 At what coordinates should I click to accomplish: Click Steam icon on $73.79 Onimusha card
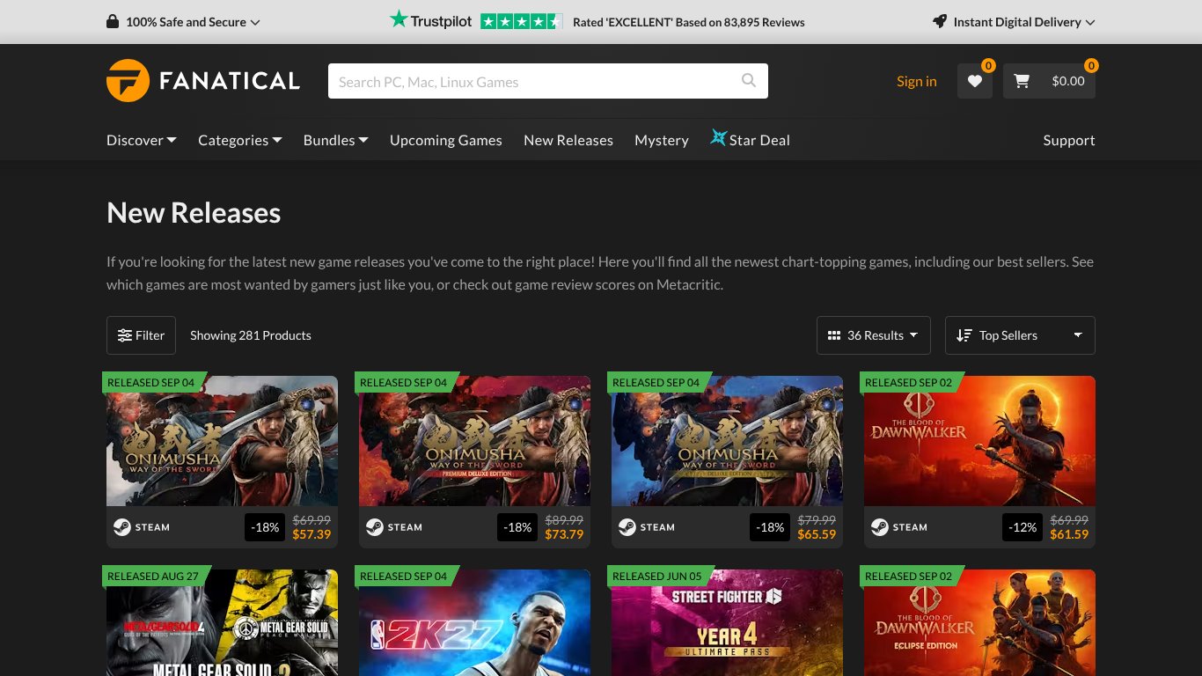(x=374, y=527)
